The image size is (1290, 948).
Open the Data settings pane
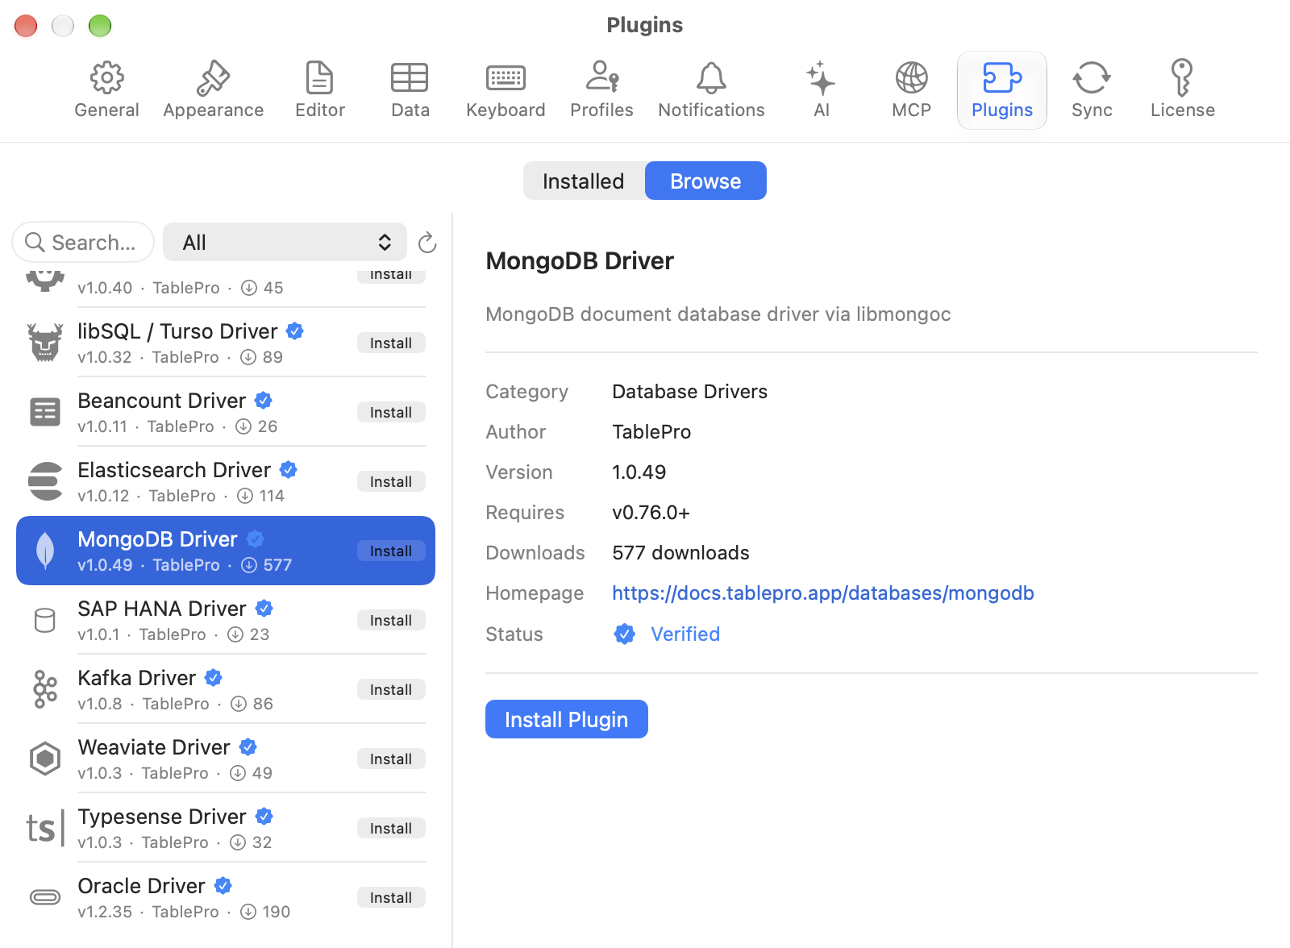(x=410, y=90)
